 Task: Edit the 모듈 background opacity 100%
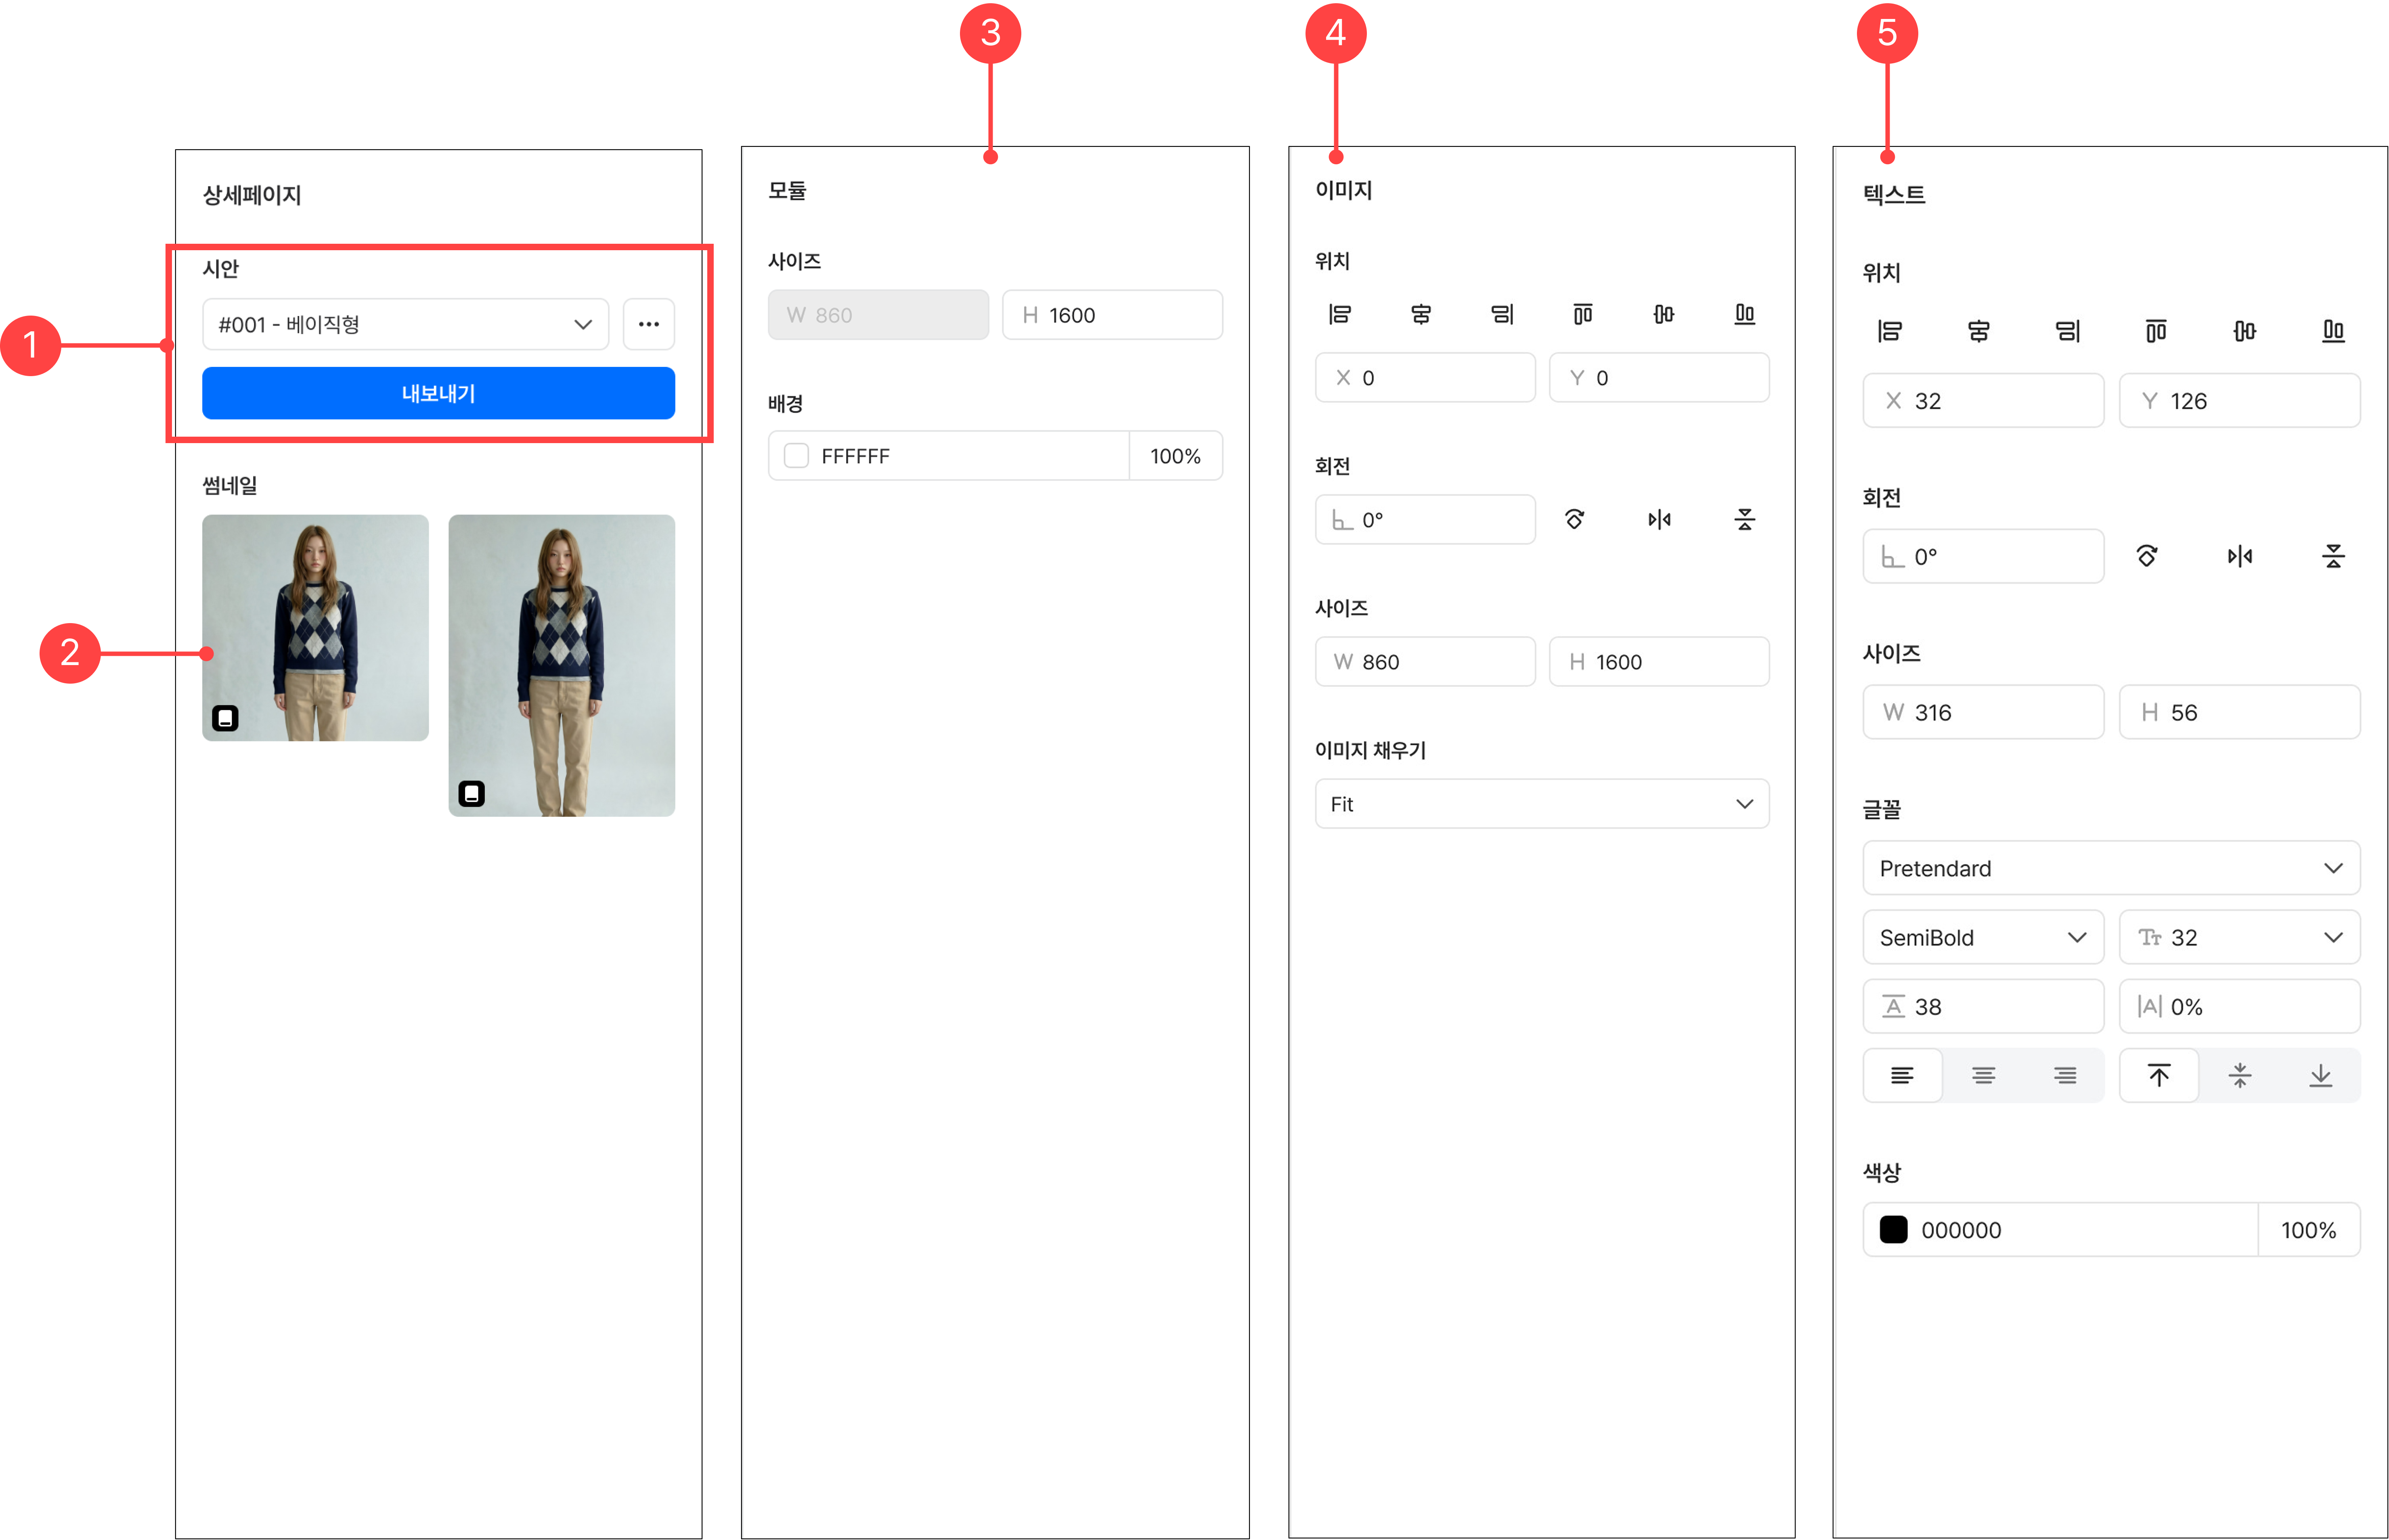click(x=1176, y=456)
